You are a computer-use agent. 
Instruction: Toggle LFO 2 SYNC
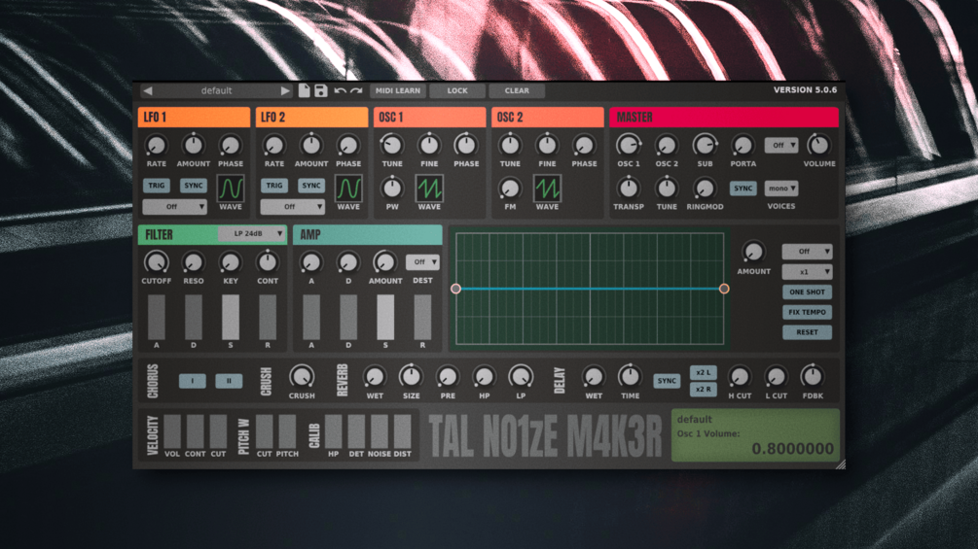pyautogui.click(x=310, y=186)
